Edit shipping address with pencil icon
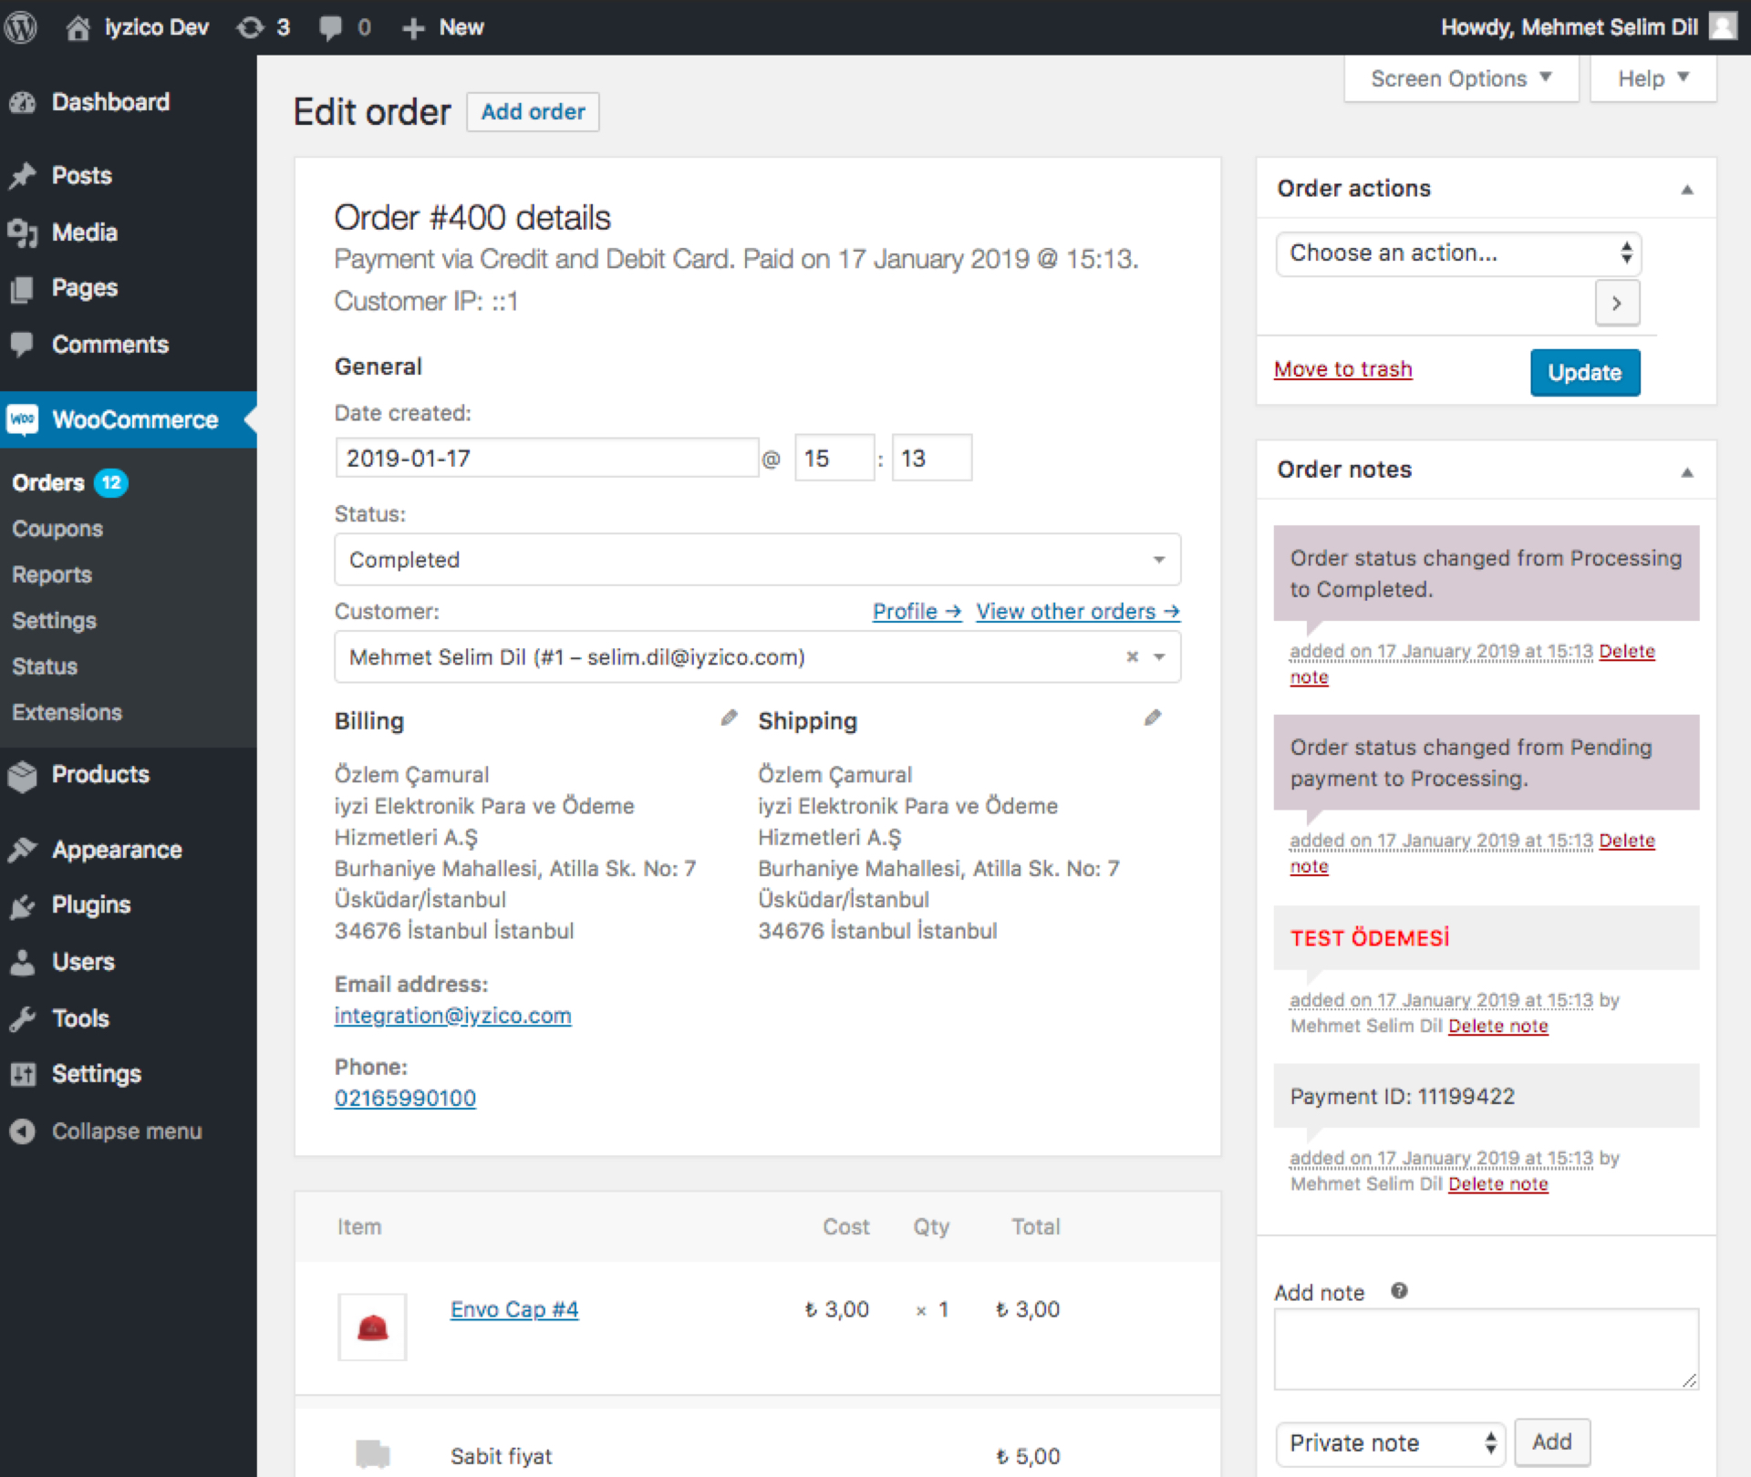Viewport: 1751px width, 1477px height. (1153, 718)
